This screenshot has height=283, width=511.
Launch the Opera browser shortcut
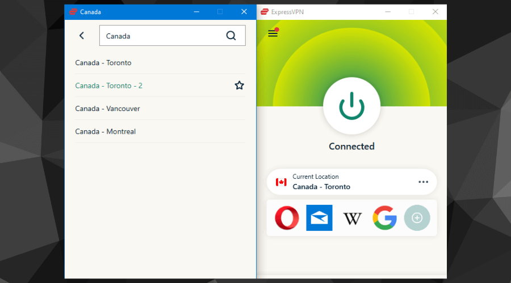click(x=287, y=218)
